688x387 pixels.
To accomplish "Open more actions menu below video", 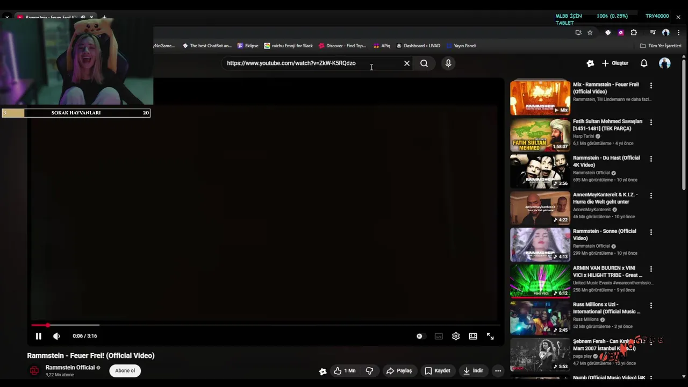I will click(498, 370).
